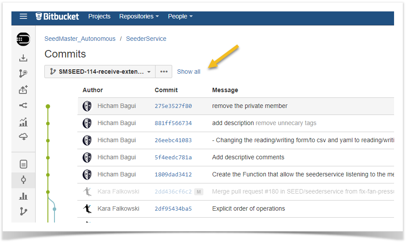
Task: Open the bar chart Graphs sidebar icon
Action: click(23, 196)
